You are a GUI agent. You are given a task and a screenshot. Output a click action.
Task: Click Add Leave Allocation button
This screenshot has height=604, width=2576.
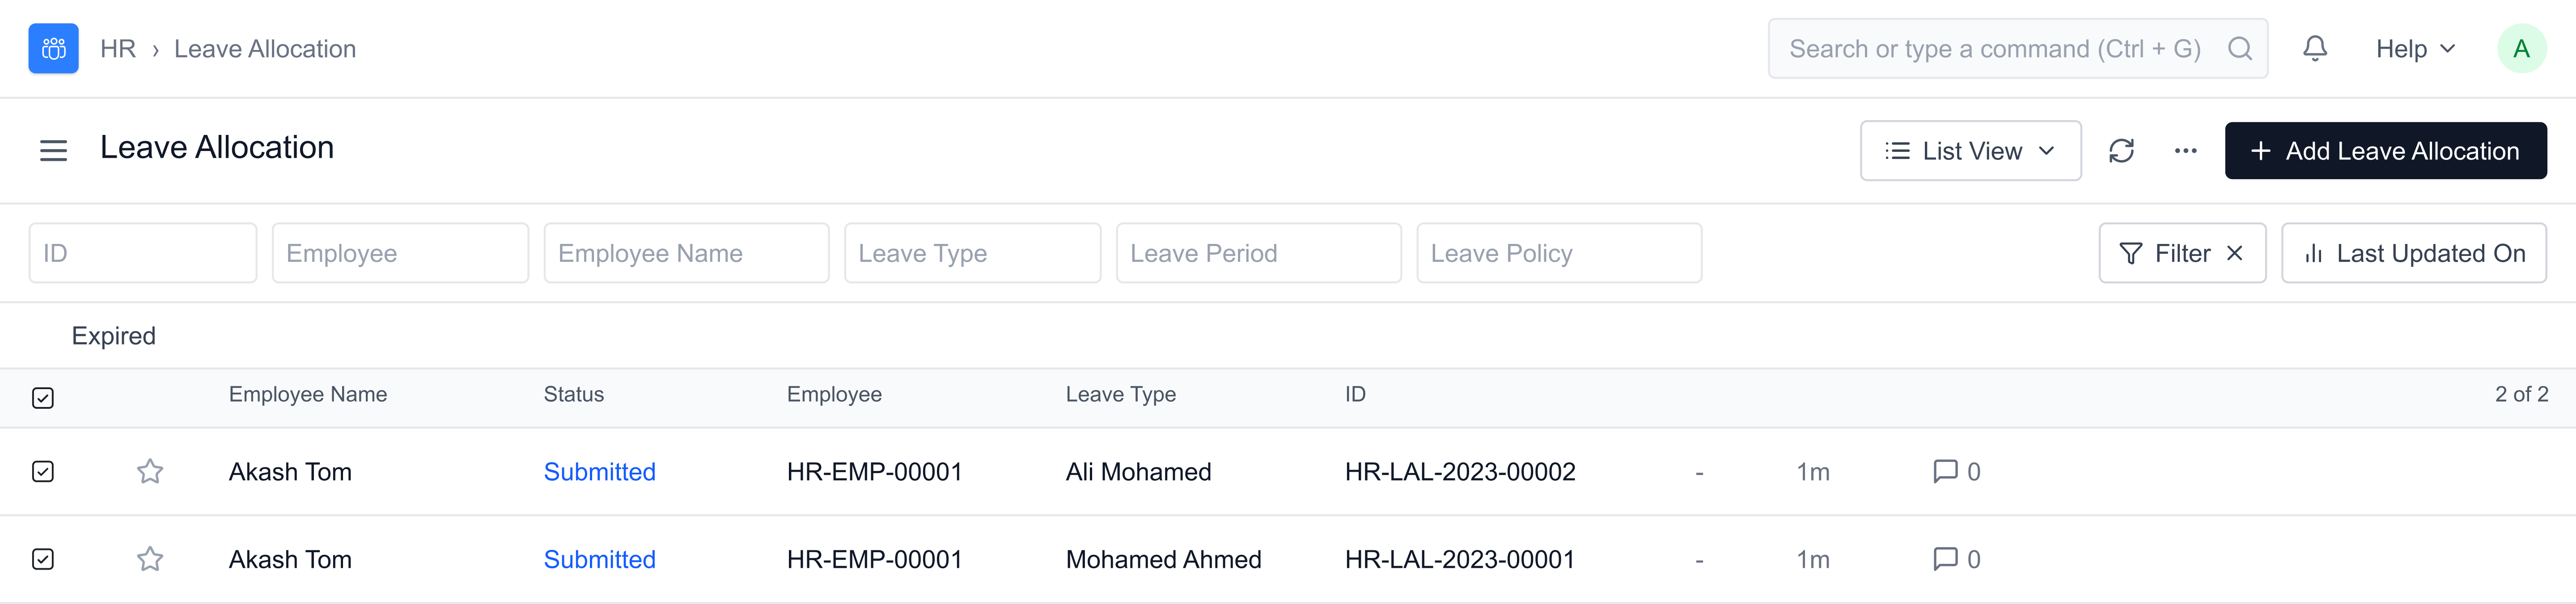[x=2384, y=151]
